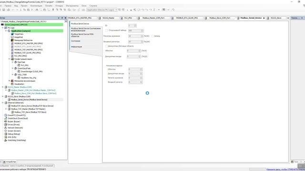Collapse the Plc Logic tree node
The height and width of the screenshot is (171, 305).
(x=3, y=28)
